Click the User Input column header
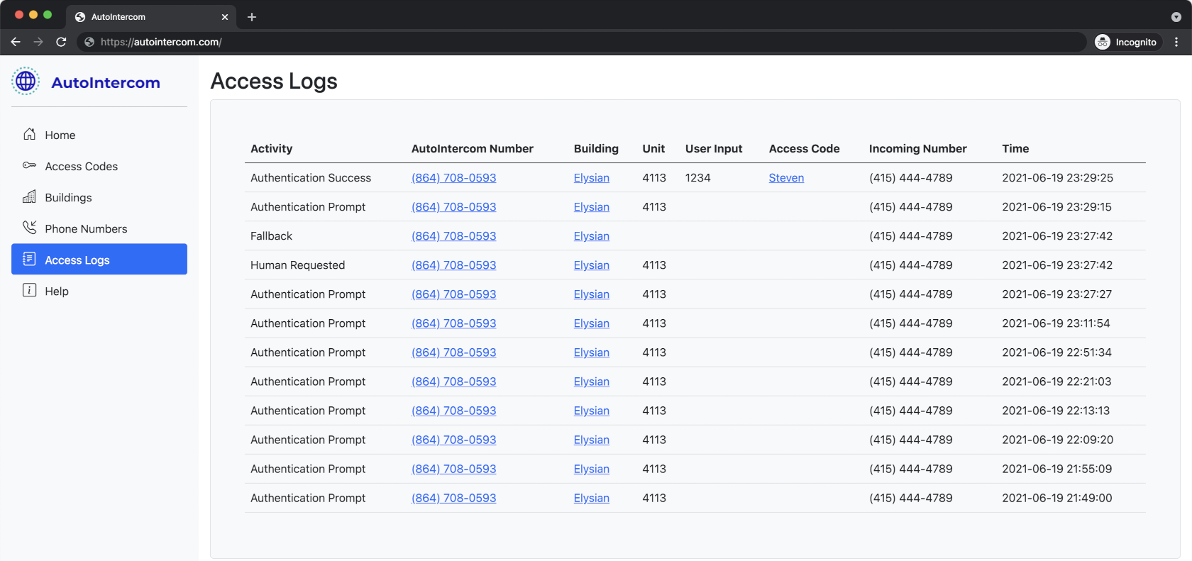This screenshot has height=561, width=1192. 714,149
